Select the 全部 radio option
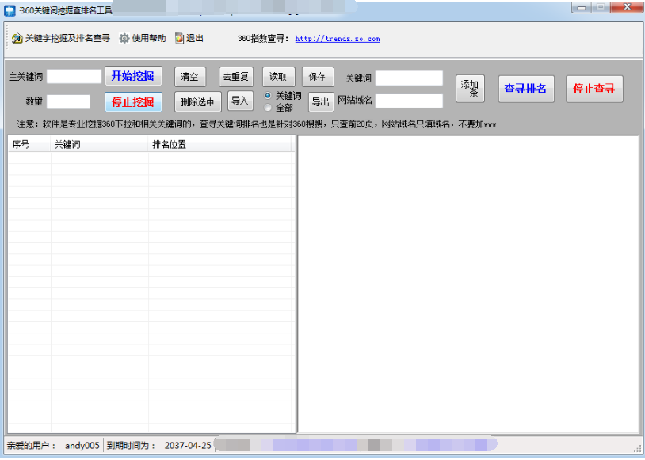 268,108
